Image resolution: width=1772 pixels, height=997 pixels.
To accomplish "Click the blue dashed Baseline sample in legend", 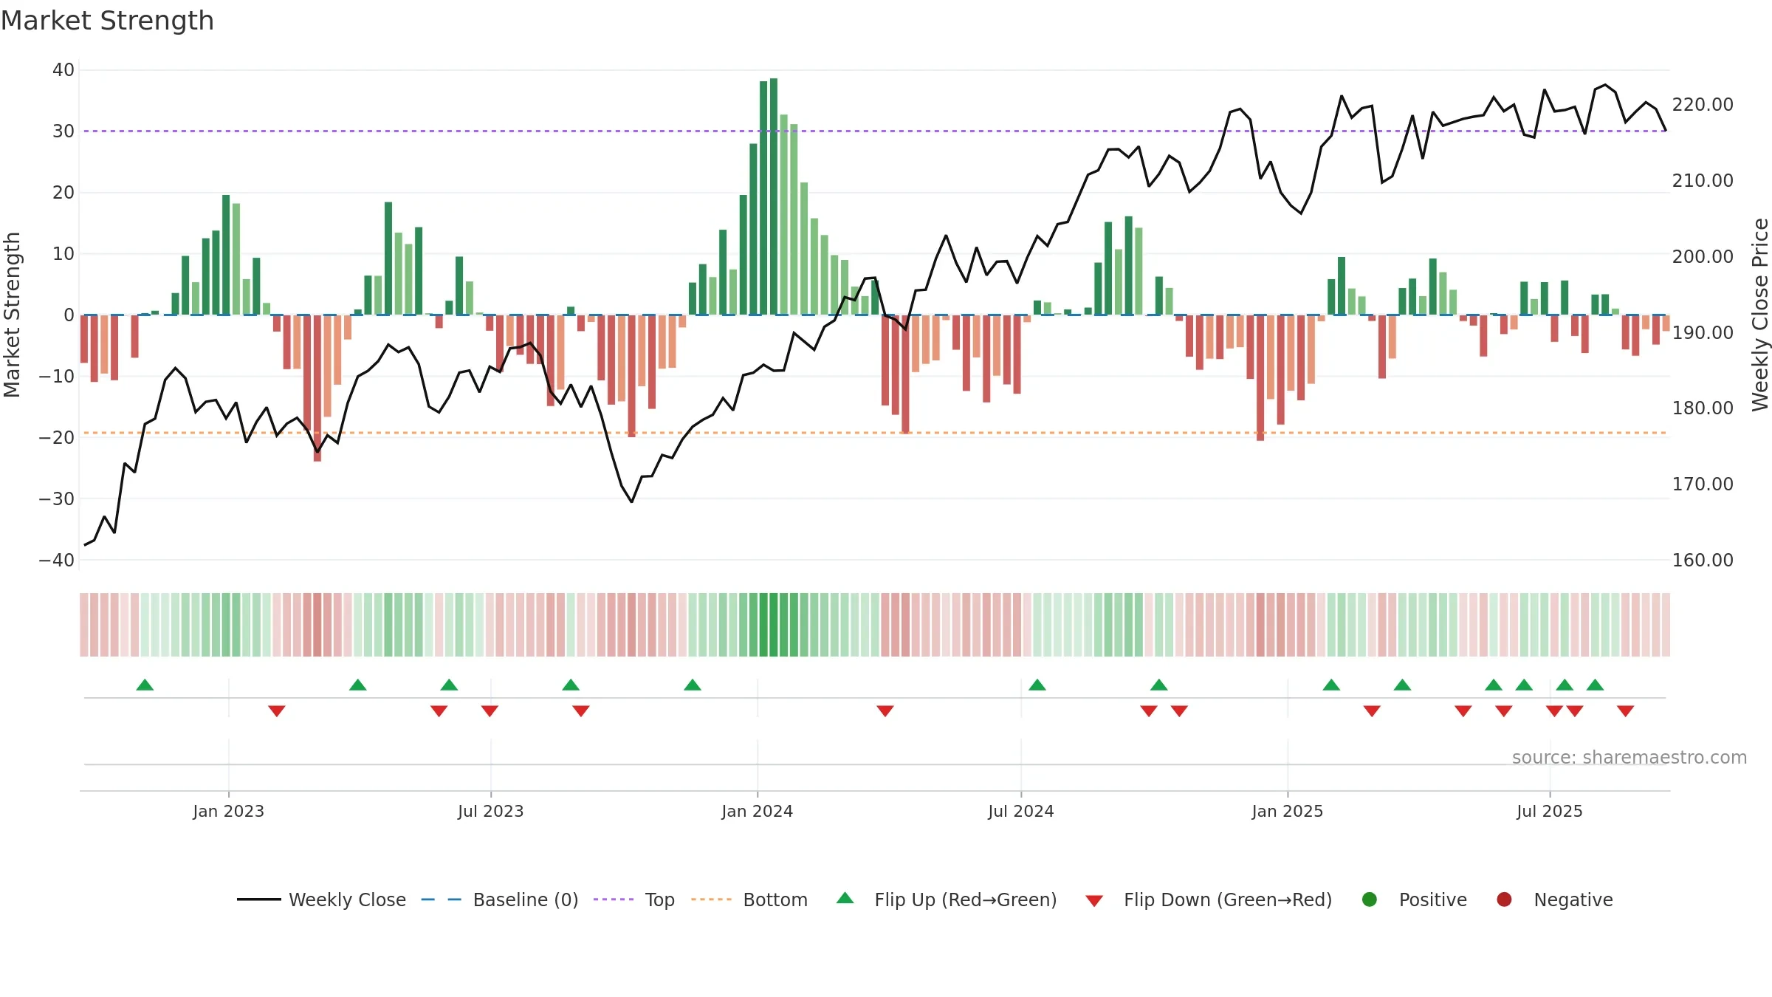I will [x=442, y=900].
